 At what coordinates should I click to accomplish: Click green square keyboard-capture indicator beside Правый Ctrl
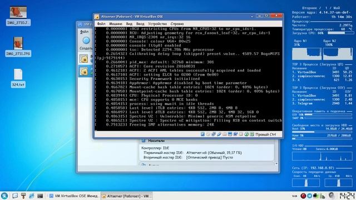tap(252, 134)
